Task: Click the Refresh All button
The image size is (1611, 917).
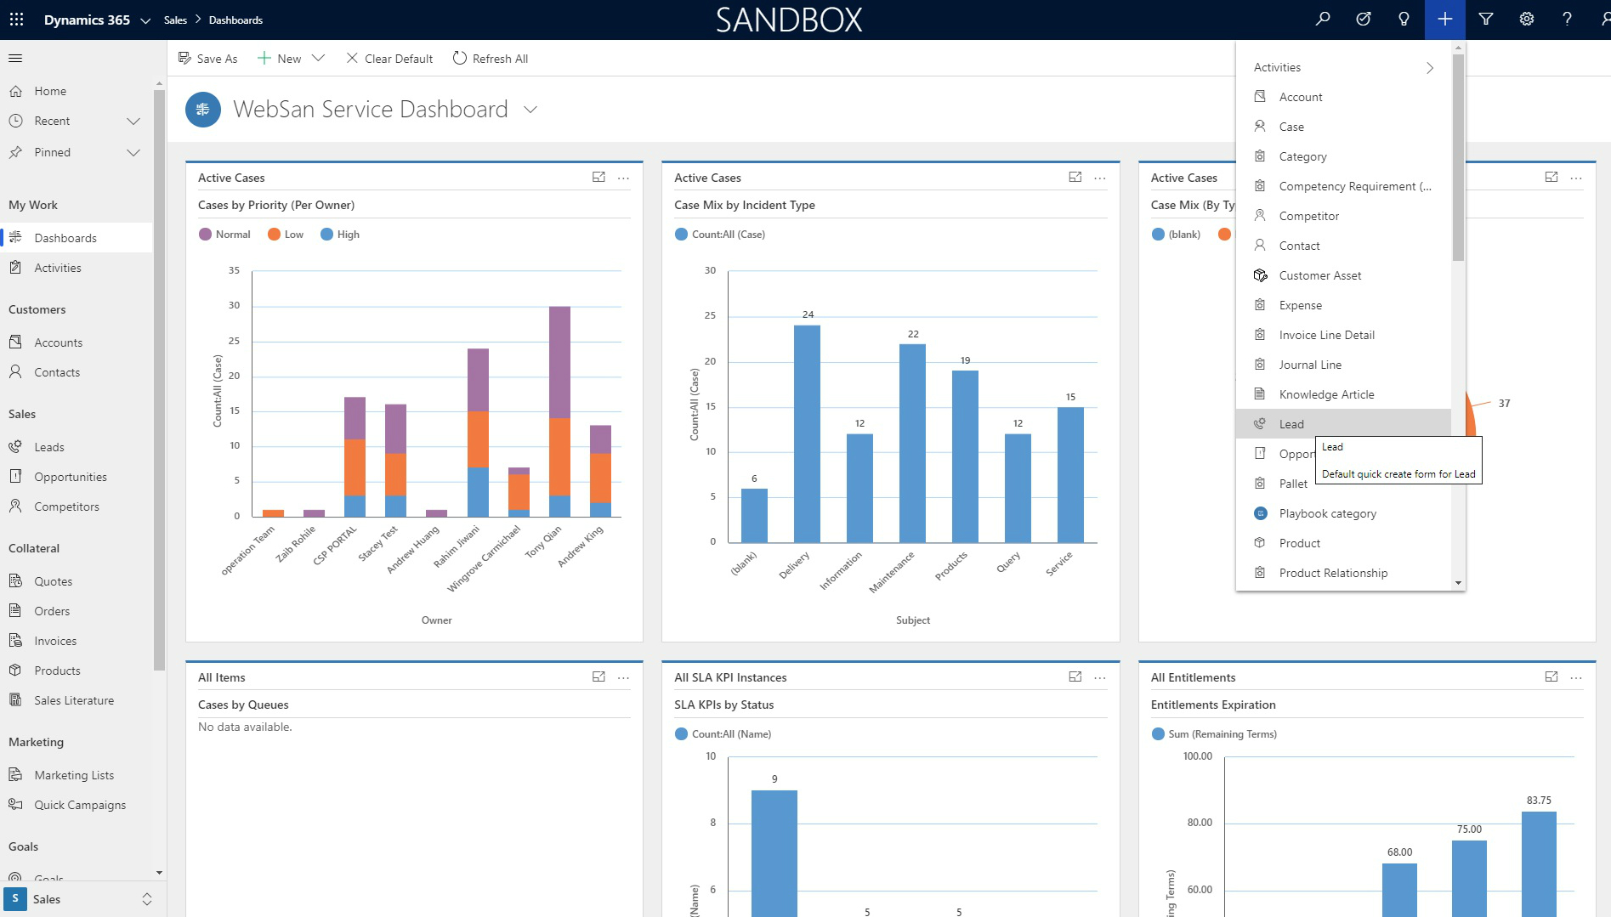Action: tap(491, 58)
